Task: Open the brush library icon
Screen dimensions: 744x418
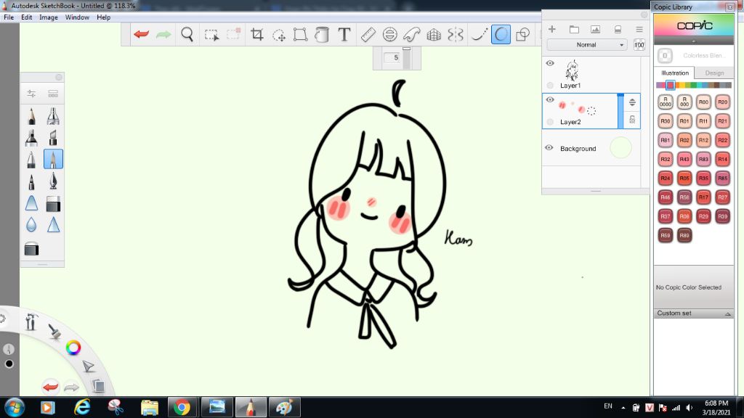Action: pos(53,94)
